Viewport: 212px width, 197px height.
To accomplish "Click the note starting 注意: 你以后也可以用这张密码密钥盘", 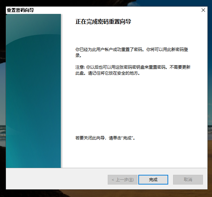I will pyautogui.click(x=133, y=70).
